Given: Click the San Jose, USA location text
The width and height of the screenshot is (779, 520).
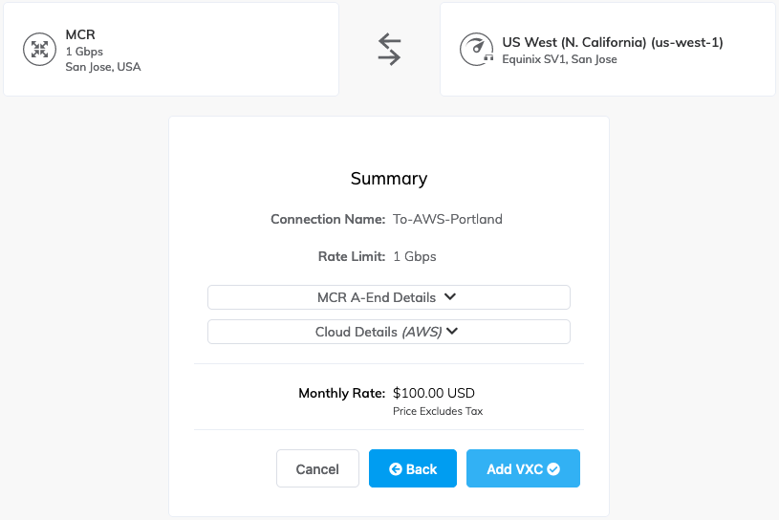Looking at the screenshot, I should (103, 67).
